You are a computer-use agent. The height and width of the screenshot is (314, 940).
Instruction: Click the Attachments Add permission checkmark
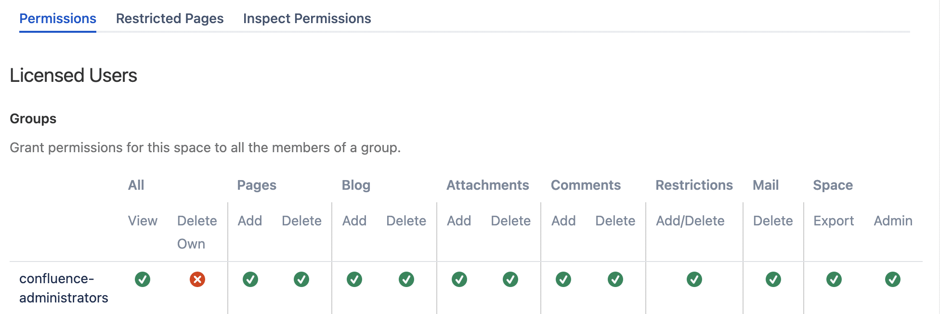coord(459,279)
